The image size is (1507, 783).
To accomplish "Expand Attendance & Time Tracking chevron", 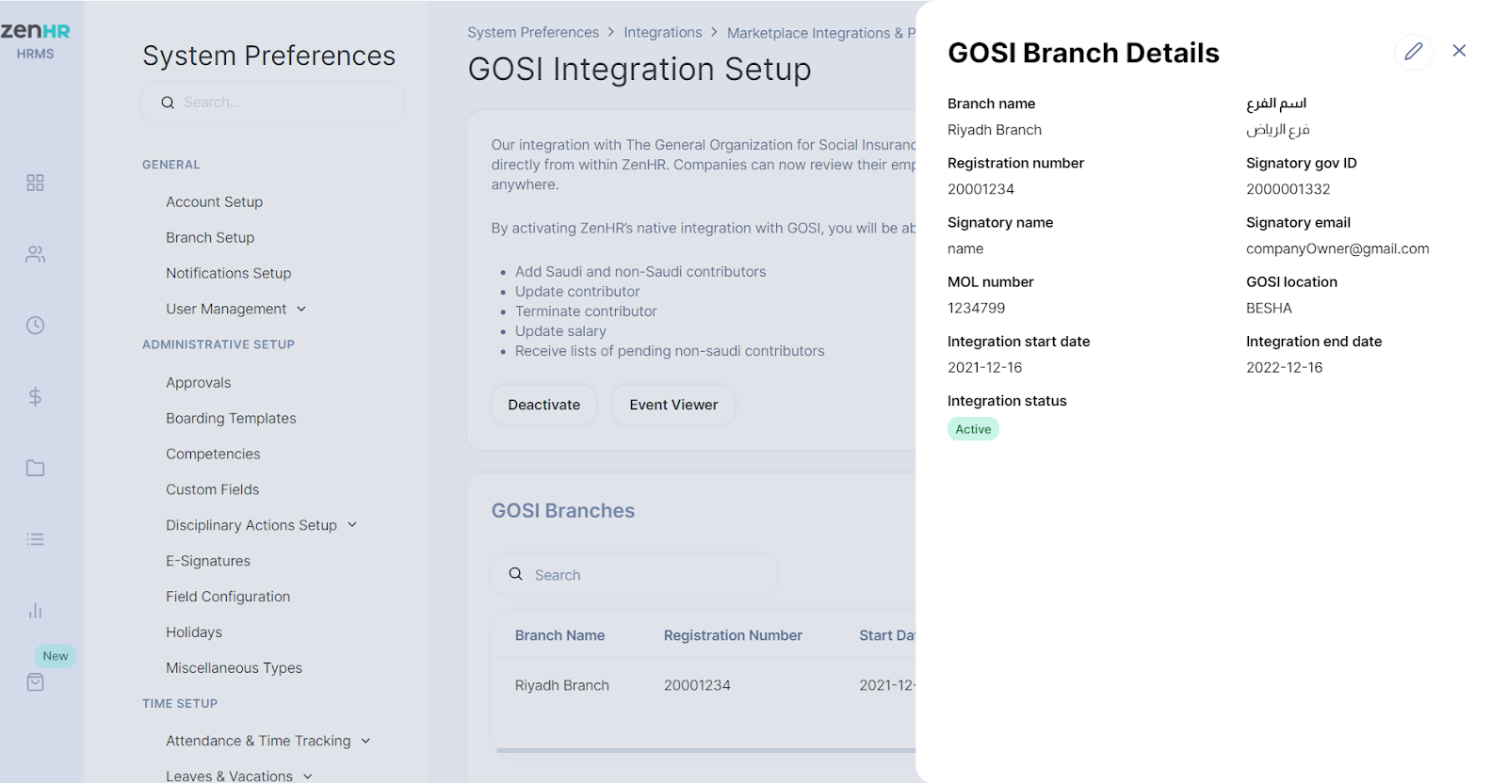I will [365, 741].
